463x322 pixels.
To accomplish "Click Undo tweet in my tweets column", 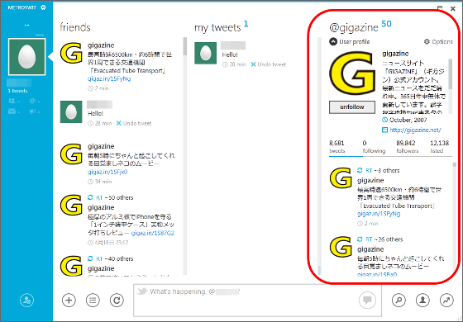I will [x=268, y=64].
